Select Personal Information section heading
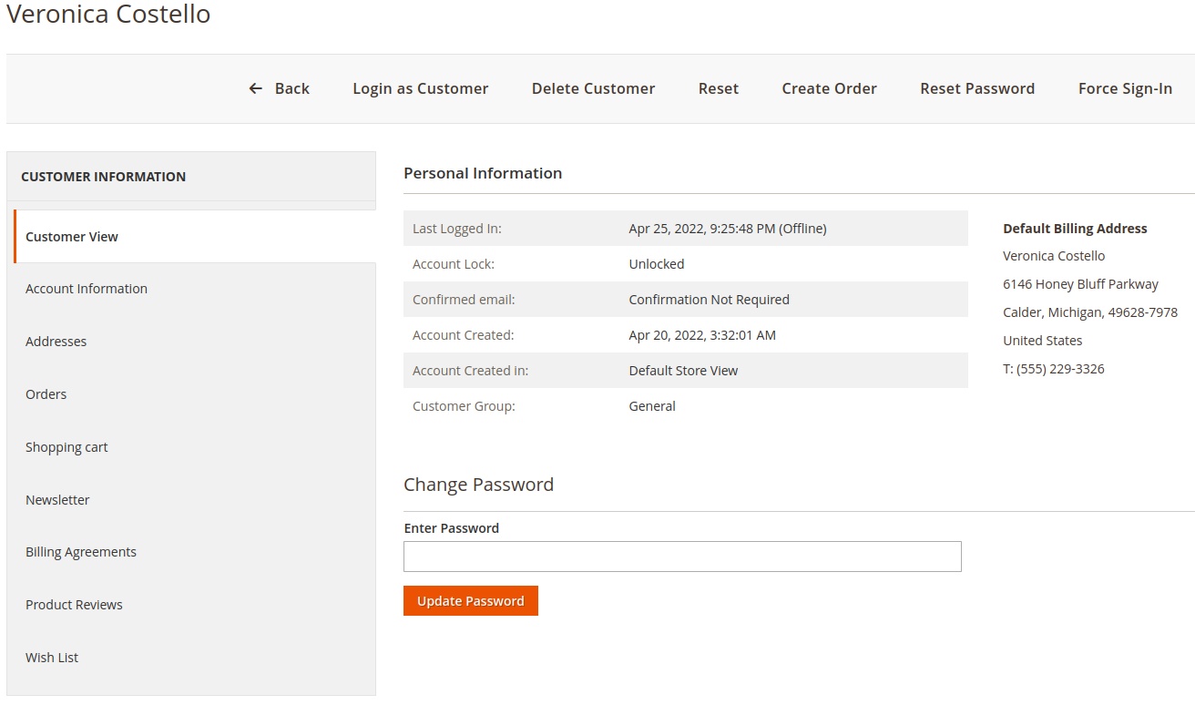This screenshot has width=1195, height=705. point(483,173)
